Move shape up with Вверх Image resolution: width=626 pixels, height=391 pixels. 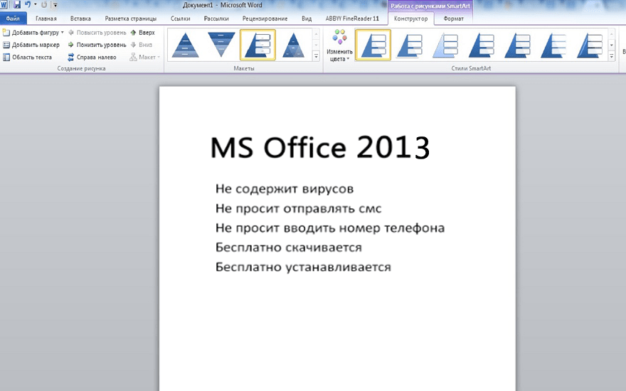tap(142, 32)
